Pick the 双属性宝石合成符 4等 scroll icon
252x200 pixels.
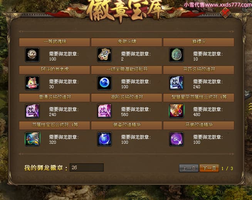coord(32,139)
